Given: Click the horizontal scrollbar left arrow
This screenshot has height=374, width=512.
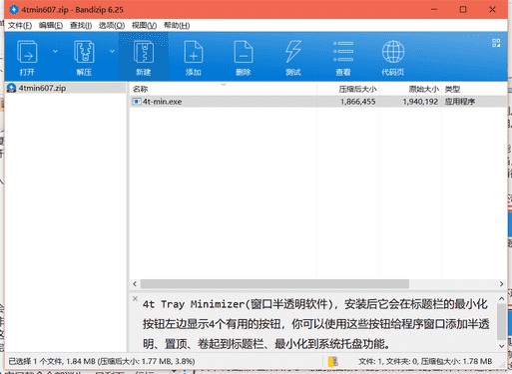Looking at the screenshot, I should tap(135, 284).
